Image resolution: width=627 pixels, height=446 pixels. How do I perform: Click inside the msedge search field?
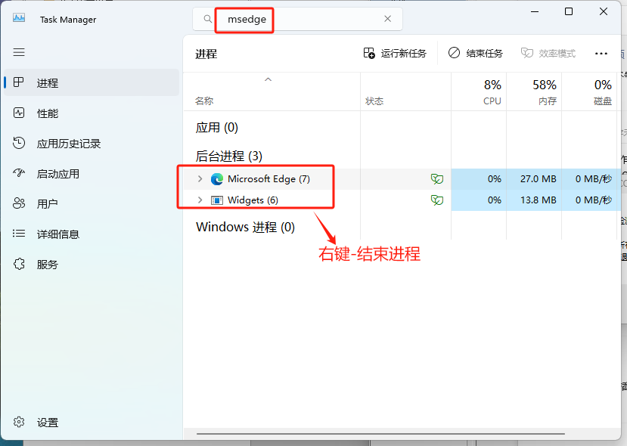click(318, 19)
